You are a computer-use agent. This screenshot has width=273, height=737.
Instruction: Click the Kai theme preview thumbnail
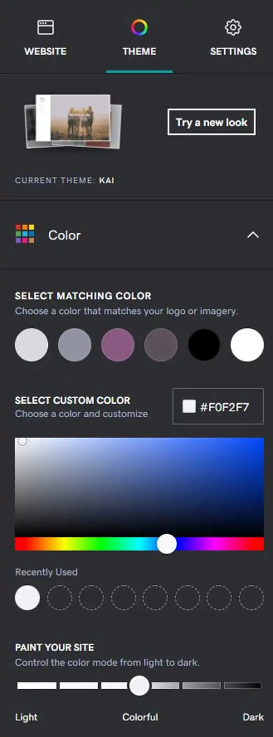pyautogui.click(x=73, y=120)
